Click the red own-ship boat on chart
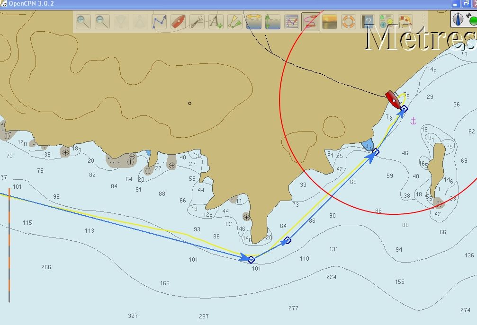Image resolution: width=477 pixels, height=325 pixels. (393, 100)
